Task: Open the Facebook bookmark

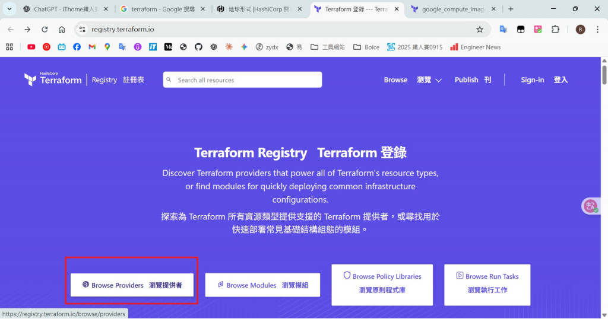Action: (x=77, y=47)
